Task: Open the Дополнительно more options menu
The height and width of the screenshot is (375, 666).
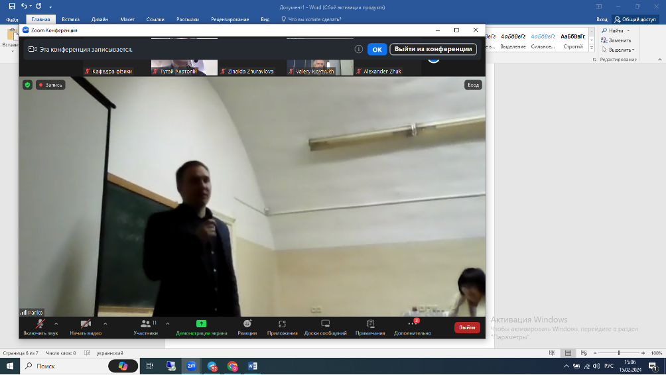Action: (412, 327)
